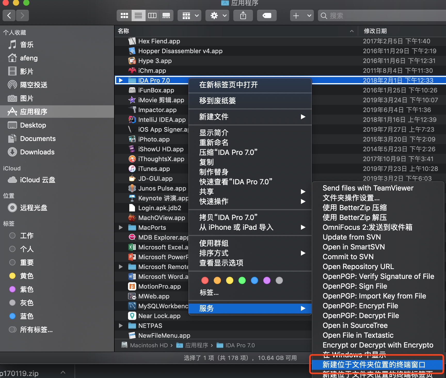Expand the MacPorts folder triangle
Screen dimensions: 446x378
pos(121,227)
